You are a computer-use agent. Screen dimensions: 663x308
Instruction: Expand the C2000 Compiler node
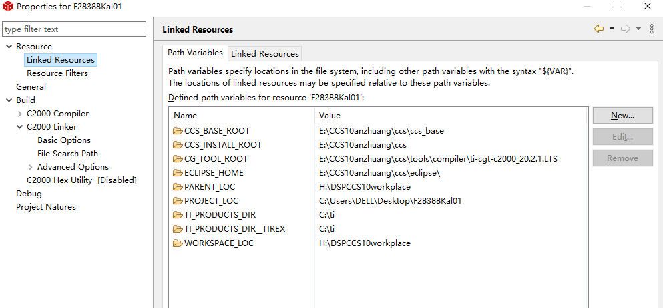point(19,114)
